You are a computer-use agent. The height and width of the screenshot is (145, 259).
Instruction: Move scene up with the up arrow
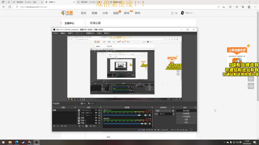[x=62, y=126]
